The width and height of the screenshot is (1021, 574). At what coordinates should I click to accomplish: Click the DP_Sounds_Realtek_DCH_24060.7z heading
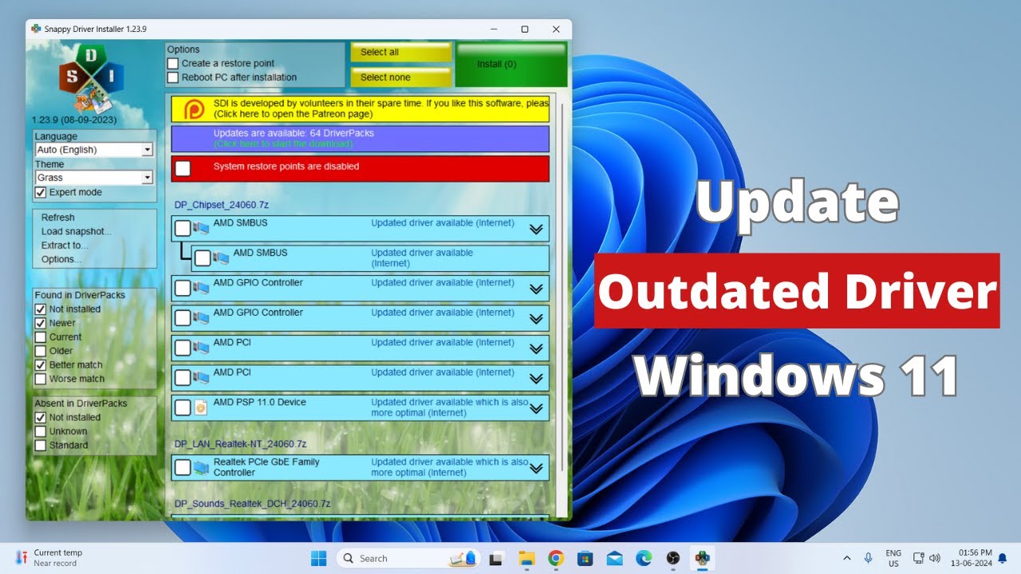click(252, 504)
